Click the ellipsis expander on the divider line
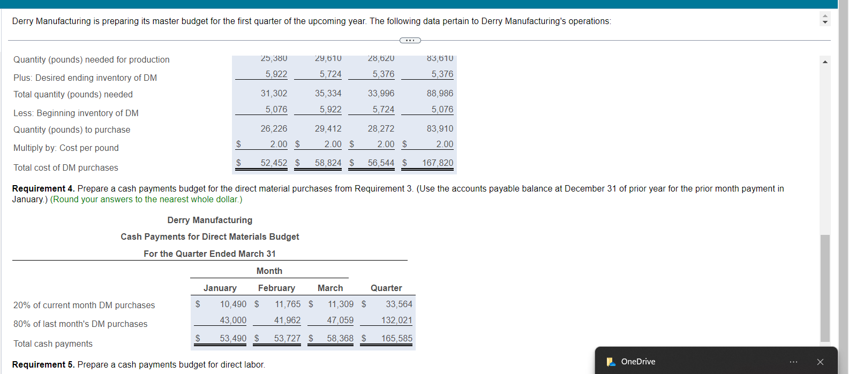849x374 pixels. point(410,40)
